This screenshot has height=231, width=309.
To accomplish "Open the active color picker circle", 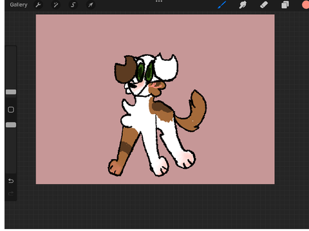I will point(306,4).
